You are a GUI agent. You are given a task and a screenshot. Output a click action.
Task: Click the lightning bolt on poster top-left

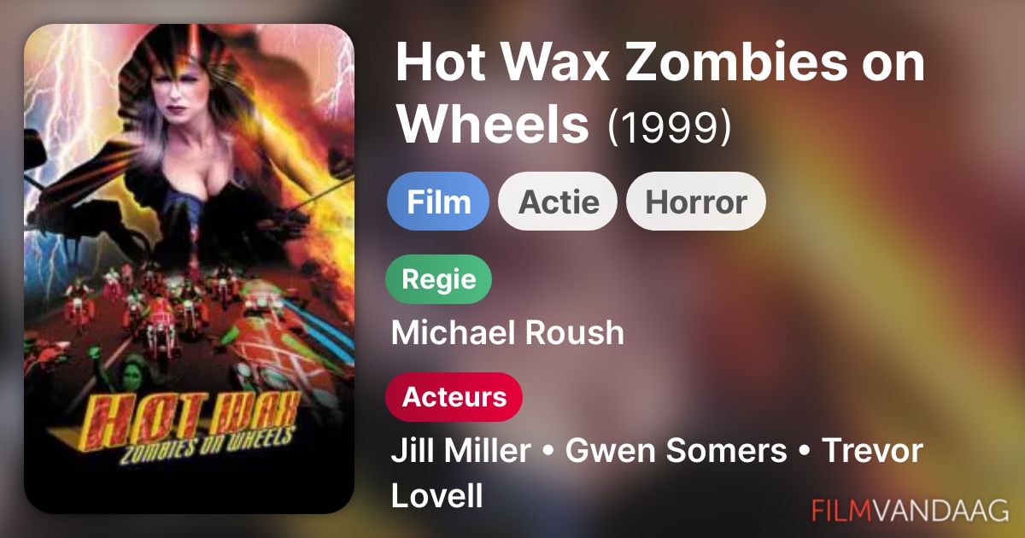click(60, 94)
